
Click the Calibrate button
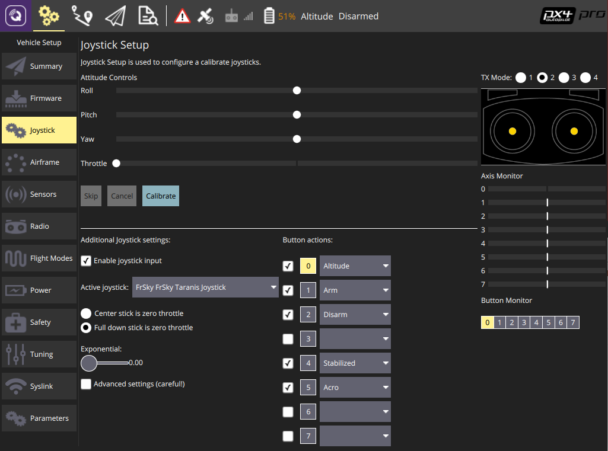click(160, 196)
